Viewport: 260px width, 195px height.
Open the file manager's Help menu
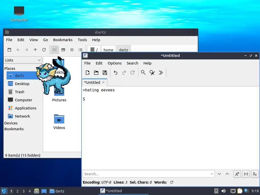(x=96, y=40)
